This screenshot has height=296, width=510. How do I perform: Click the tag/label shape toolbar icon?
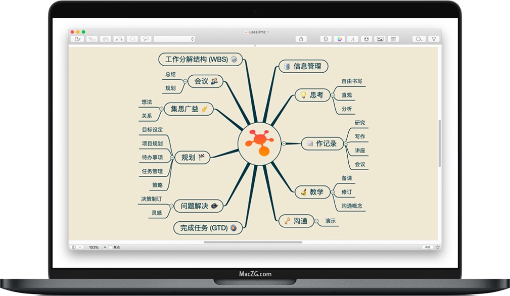point(132,39)
